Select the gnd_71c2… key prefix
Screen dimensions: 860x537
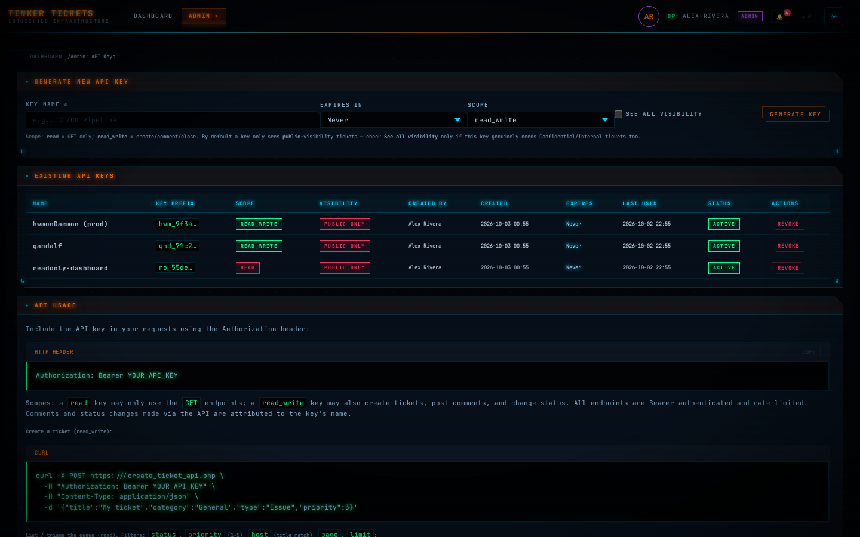177,246
